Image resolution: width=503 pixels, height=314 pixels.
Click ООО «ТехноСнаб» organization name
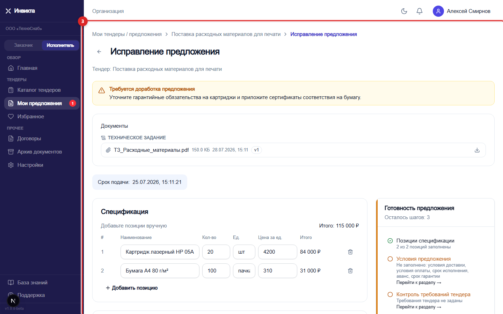[24, 29]
